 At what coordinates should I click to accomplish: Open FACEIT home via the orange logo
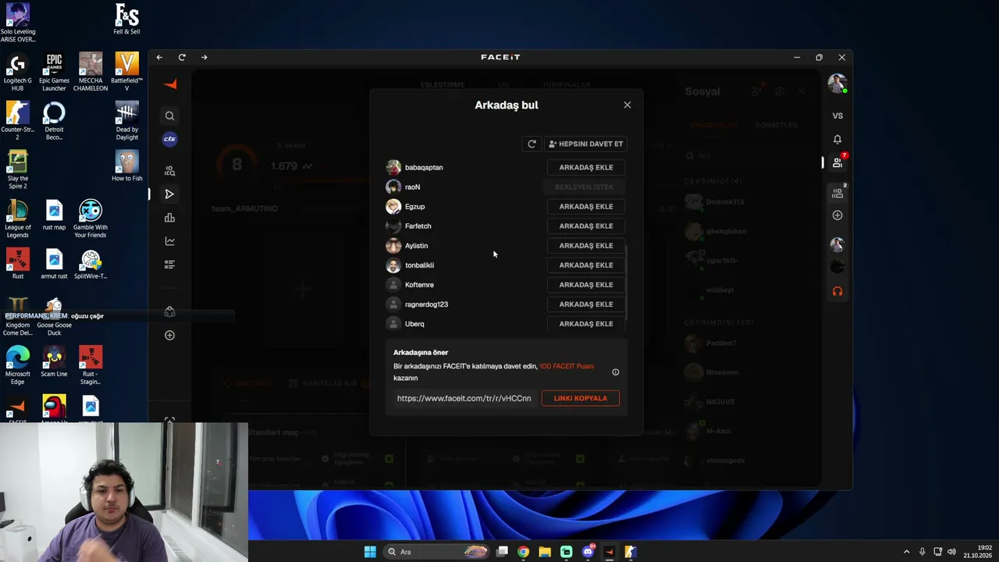tap(170, 84)
